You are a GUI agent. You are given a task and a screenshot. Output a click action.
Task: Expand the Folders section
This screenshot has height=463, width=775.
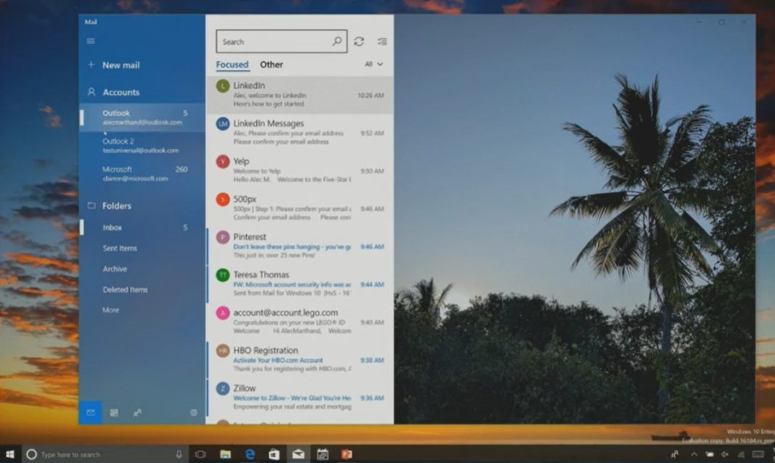[115, 206]
